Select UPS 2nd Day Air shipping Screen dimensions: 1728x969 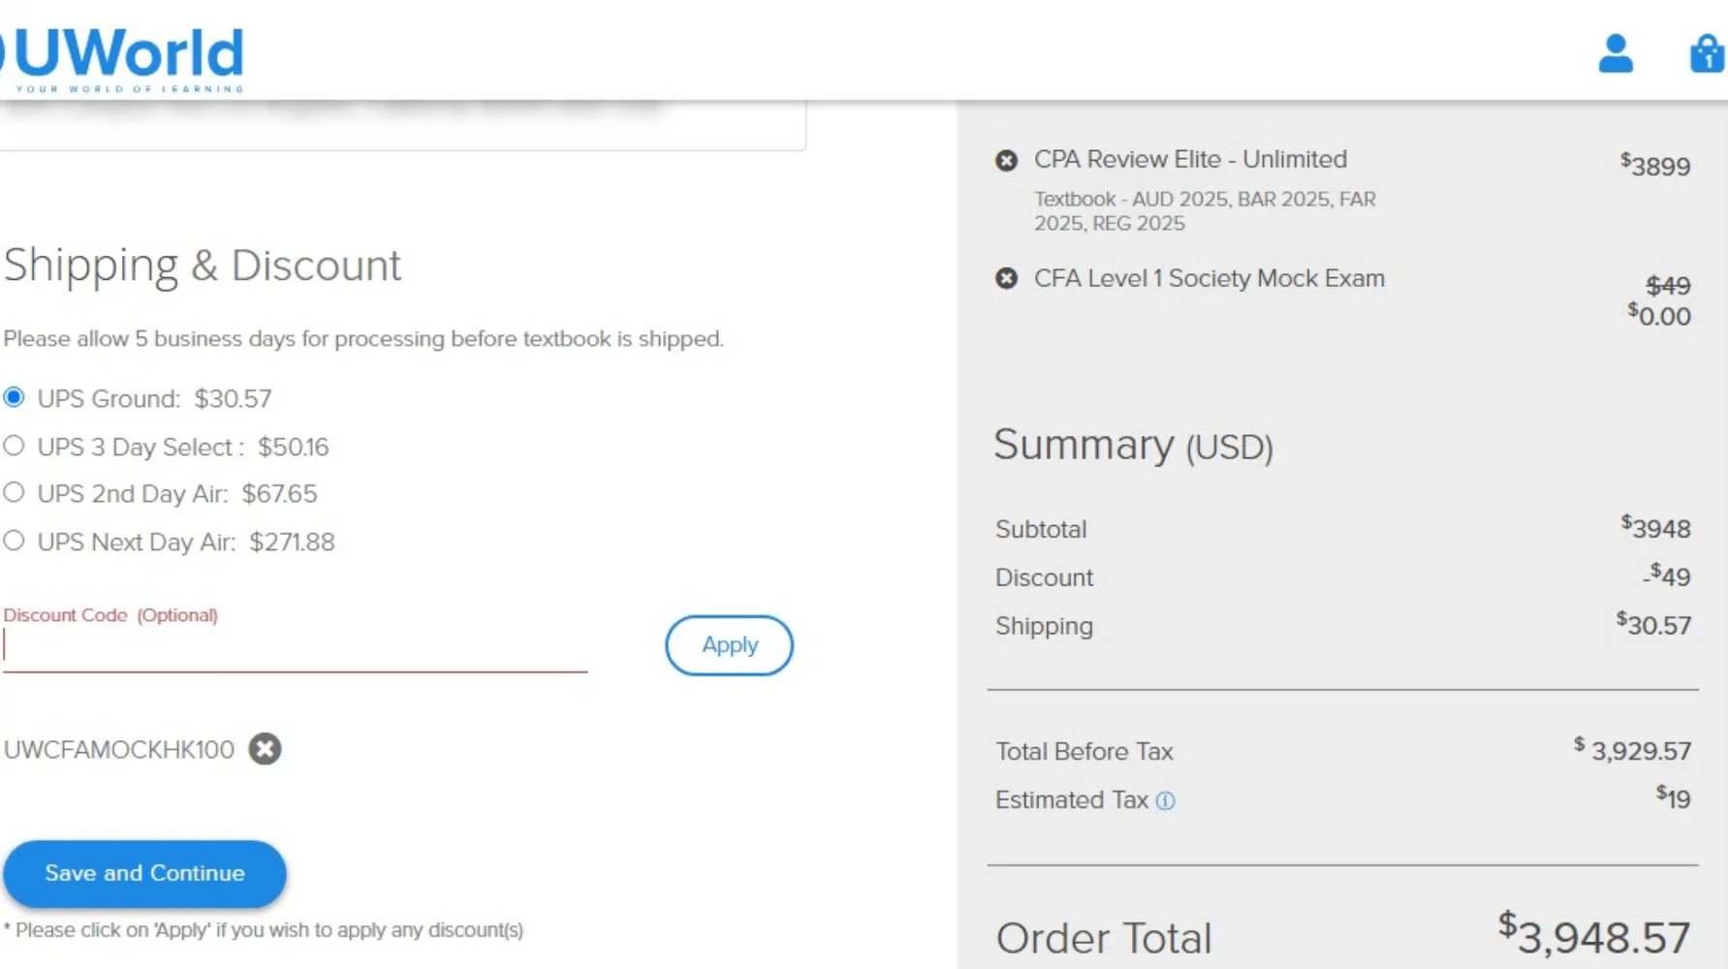point(14,491)
